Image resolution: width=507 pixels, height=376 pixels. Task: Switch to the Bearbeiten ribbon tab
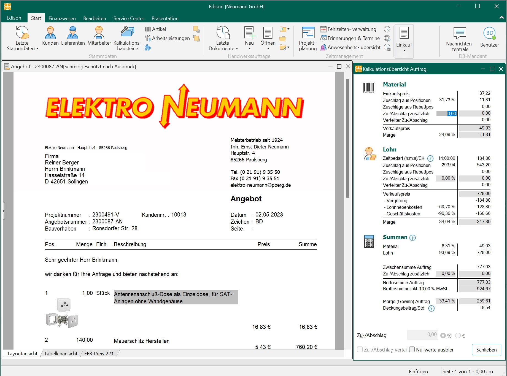[95, 18]
